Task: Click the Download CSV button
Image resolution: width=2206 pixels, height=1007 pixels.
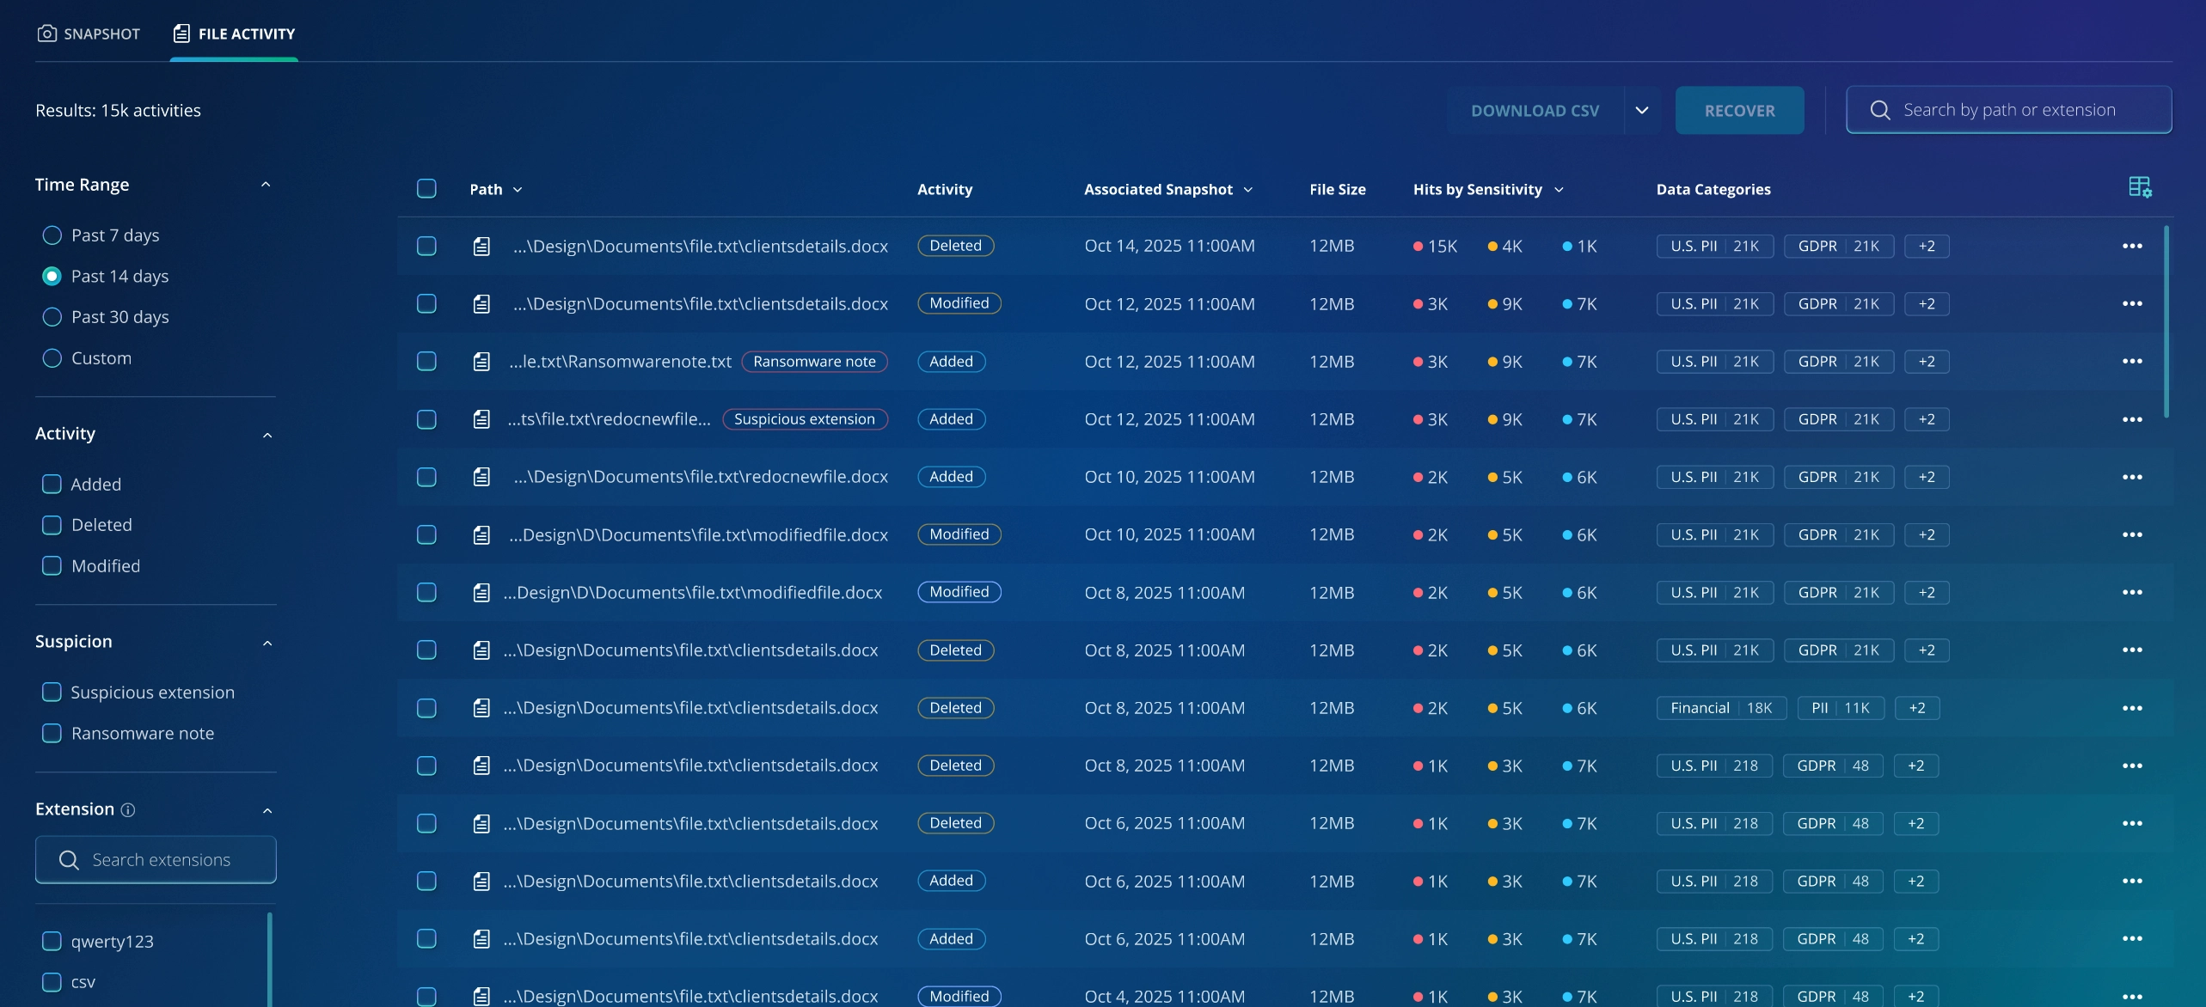Action: pos(1535,110)
